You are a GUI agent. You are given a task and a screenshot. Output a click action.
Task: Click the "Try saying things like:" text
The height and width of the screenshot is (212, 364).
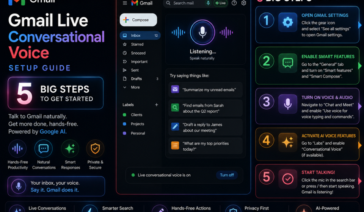pos(190,76)
